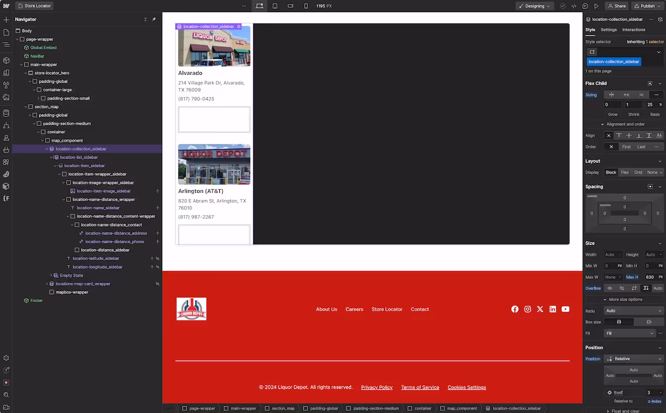Viewport: 666px width, 413px height.
Task: Open the code export icon in top bar
Action: click(x=574, y=6)
